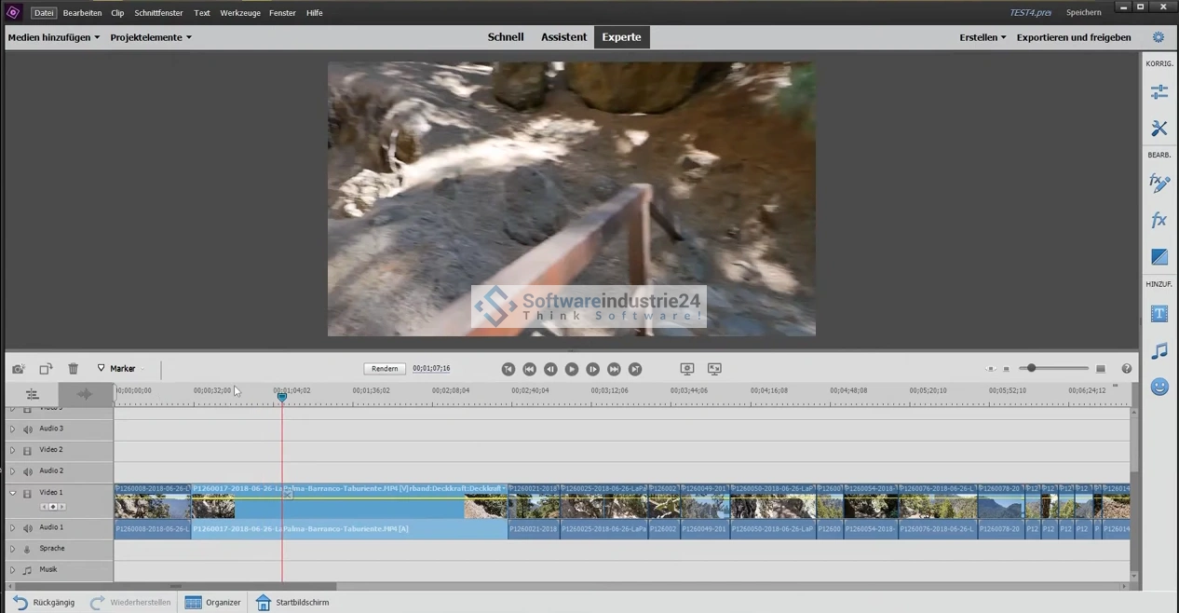Open the Werkzeuge tools panel icon
The height and width of the screenshot is (613, 1179).
click(1159, 129)
